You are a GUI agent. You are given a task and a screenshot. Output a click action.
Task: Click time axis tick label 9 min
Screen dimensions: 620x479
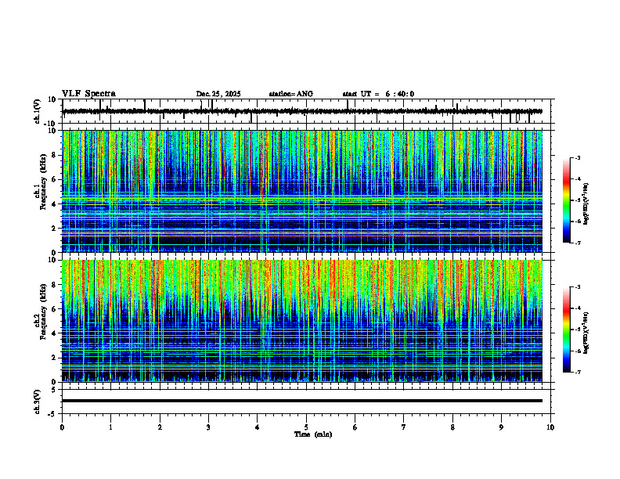tap(501, 427)
